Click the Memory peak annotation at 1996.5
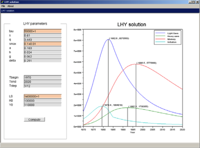Image resolution: width=200 pixels, height=148 pixels. point(146,63)
